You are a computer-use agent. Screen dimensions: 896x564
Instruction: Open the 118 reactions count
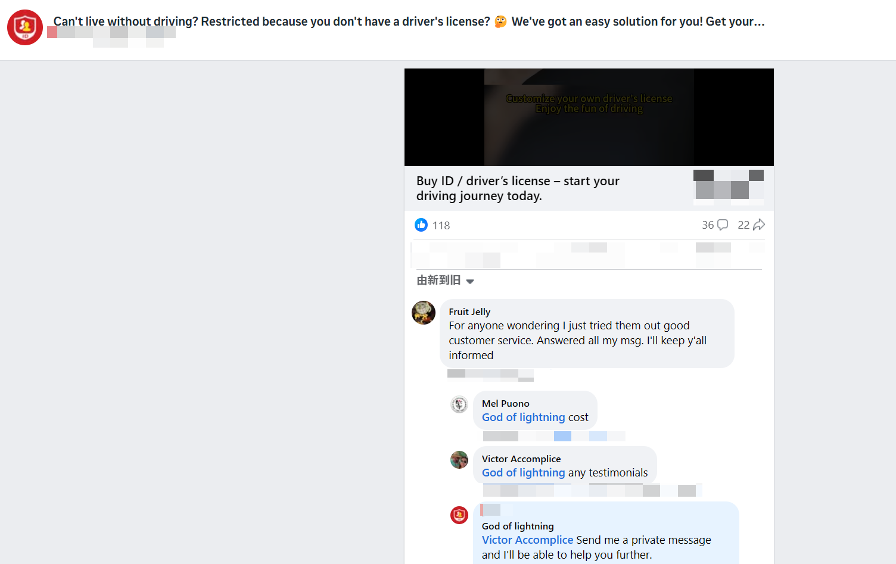[441, 226]
